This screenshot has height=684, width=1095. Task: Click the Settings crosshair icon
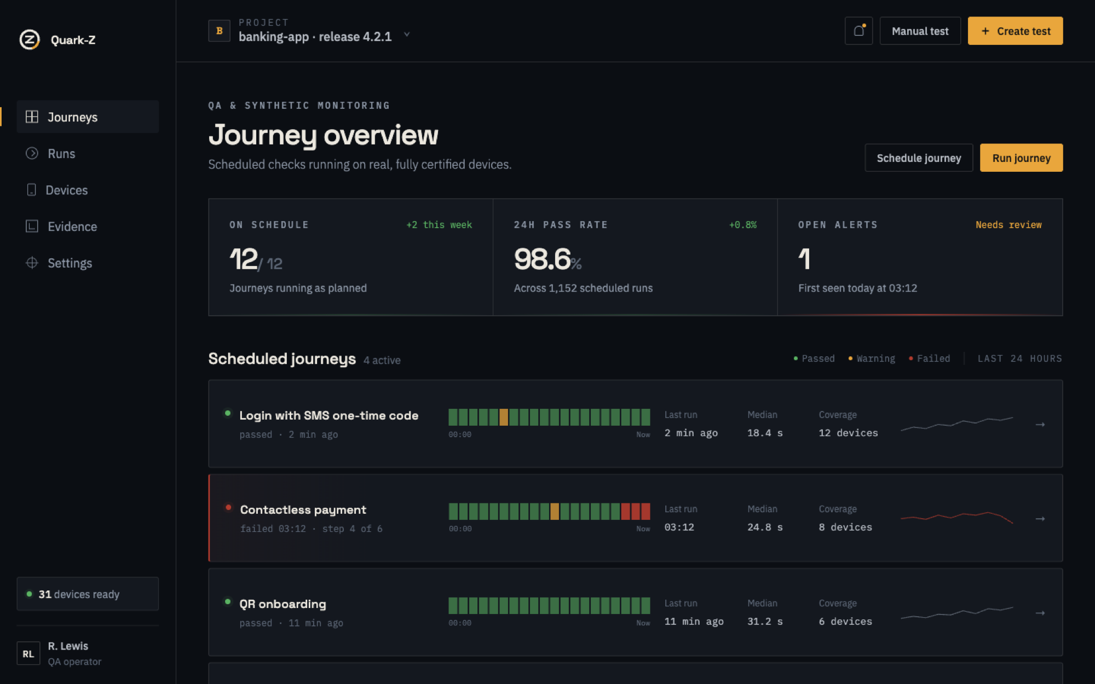tap(32, 263)
